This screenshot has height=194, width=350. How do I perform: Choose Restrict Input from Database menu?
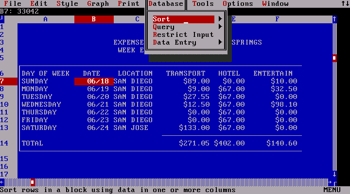(183, 35)
